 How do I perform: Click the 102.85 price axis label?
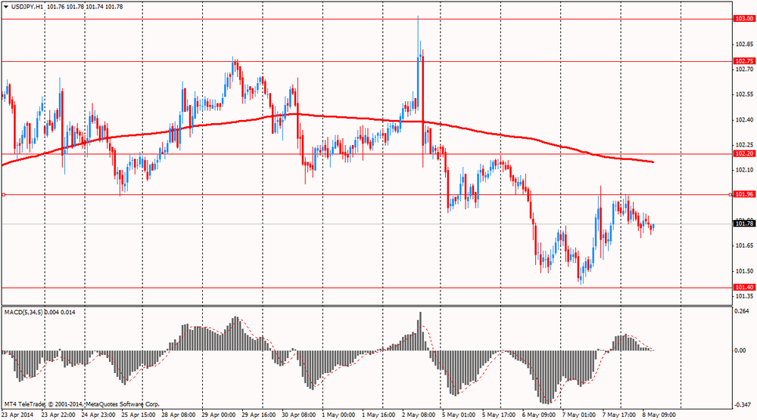click(x=744, y=45)
